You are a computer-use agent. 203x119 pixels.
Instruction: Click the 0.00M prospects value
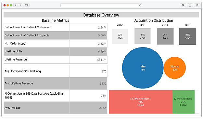tap(102, 35)
